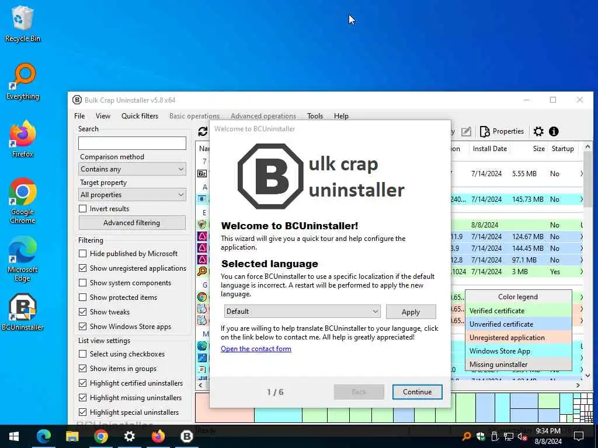Viewport: 598px width, 448px height.
Task: Open Chrome from the taskbar
Action: point(100,436)
